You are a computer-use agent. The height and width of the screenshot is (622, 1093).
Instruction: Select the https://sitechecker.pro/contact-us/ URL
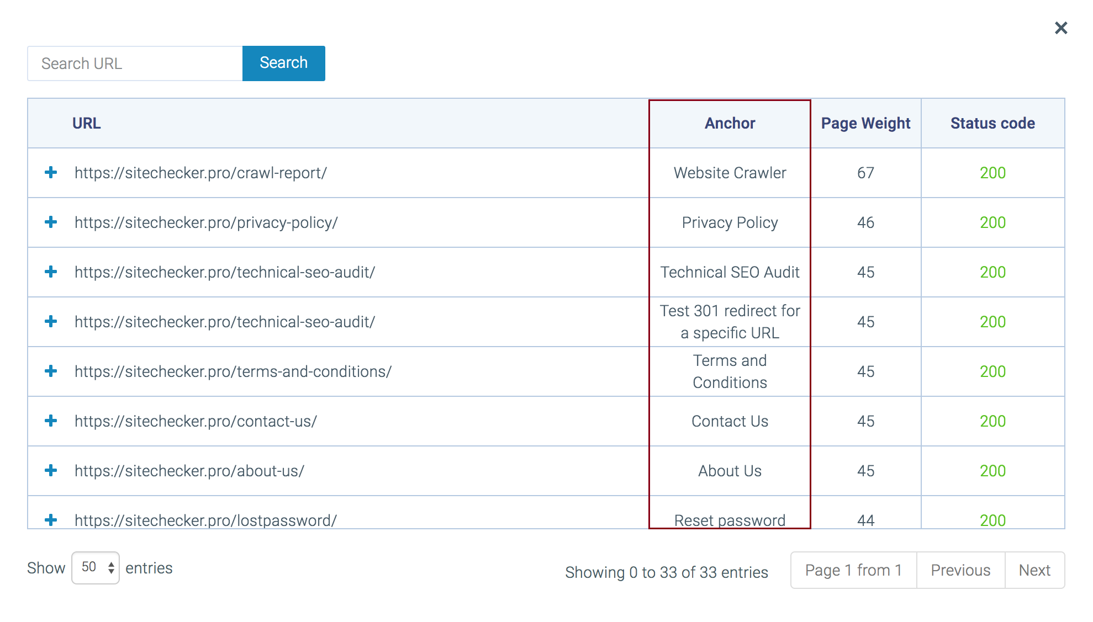click(x=196, y=421)
